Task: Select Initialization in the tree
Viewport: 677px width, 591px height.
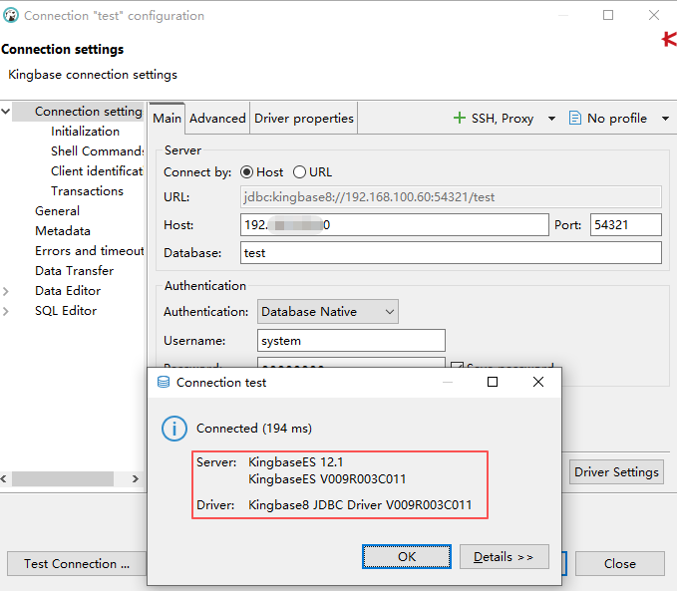Action: click(85, 132)
